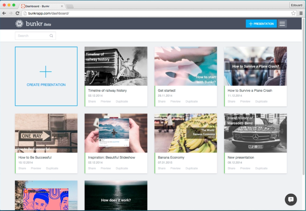Click the + PRESENTATION button
Image resolution: width=306 pixels, height=211 pixels.
pos(261,23)
